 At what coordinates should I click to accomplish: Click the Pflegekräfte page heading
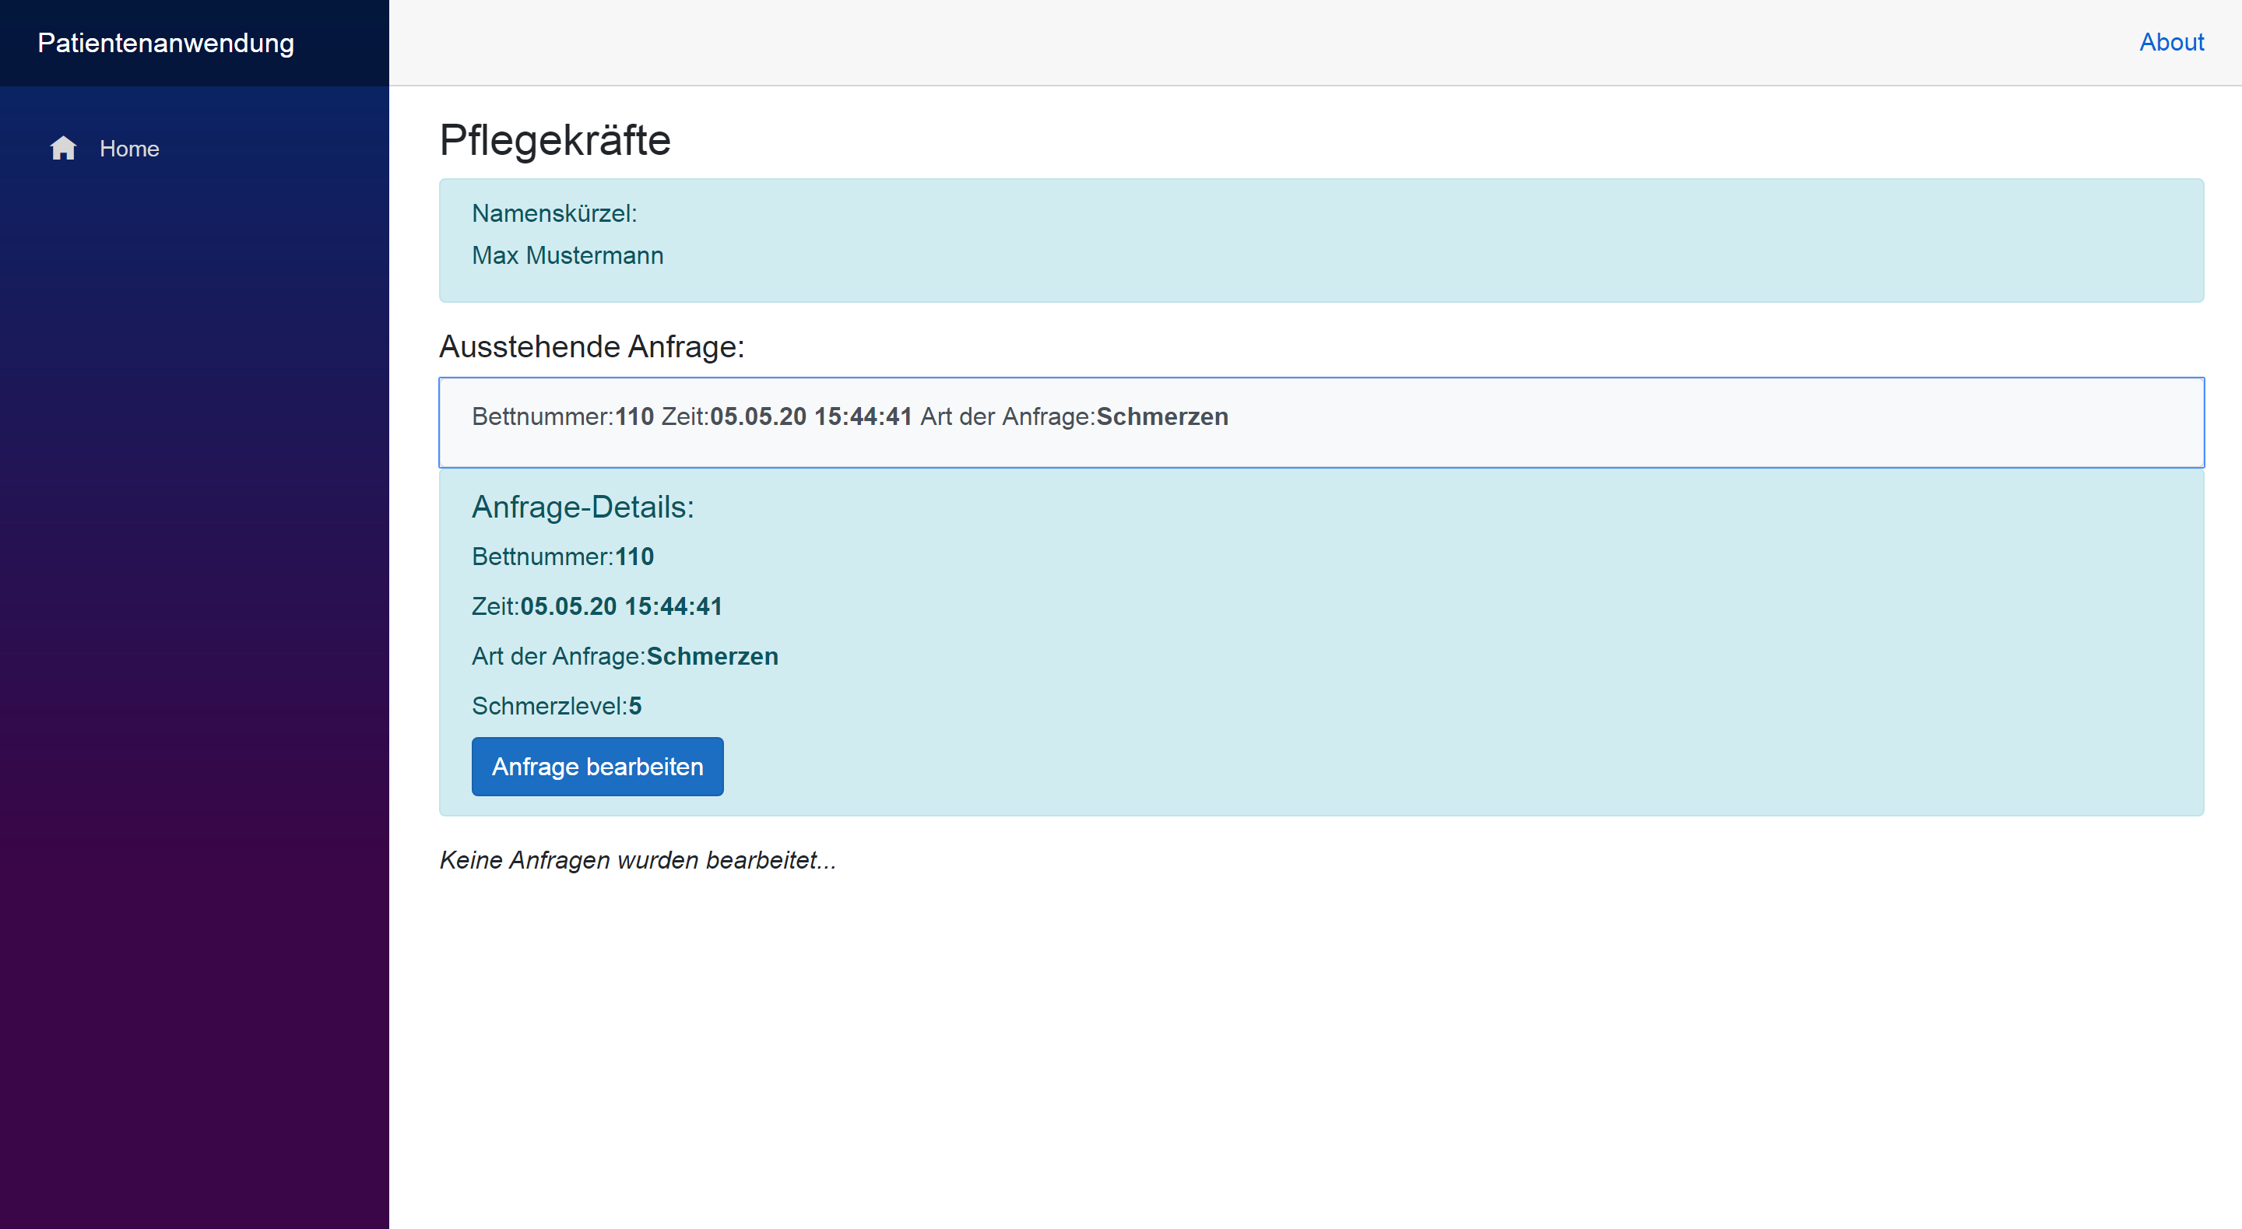tap(554, 140)
